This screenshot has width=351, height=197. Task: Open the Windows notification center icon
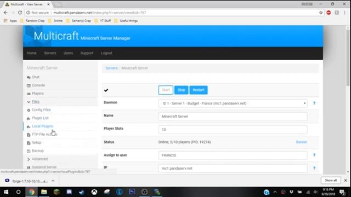(342, 192)
